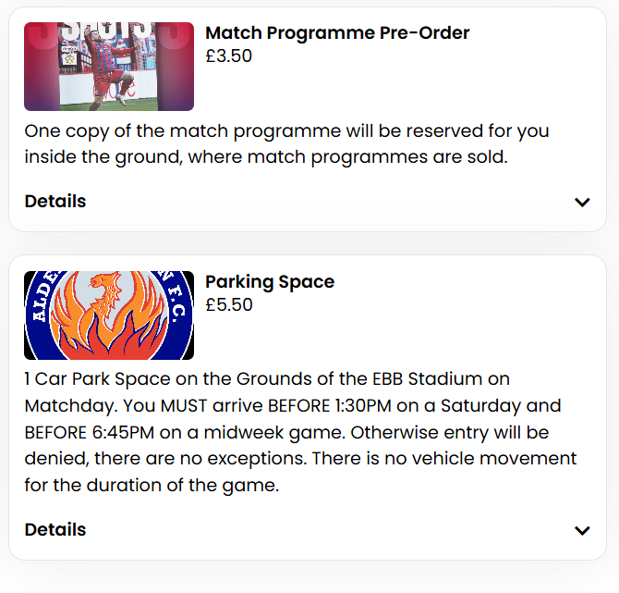
Task: Click Details label under Match Programme
Action: click(x=55, y=202)
